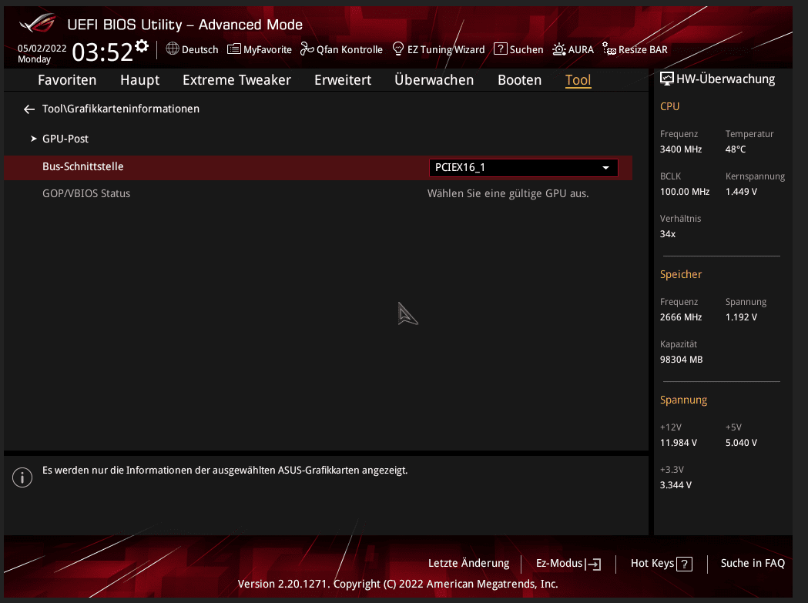Open the Überwachen tab

click(434, 80)
